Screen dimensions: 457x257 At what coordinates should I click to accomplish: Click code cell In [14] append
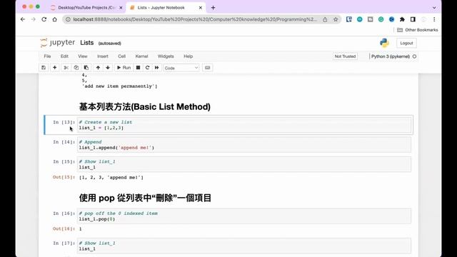[244, 145]
